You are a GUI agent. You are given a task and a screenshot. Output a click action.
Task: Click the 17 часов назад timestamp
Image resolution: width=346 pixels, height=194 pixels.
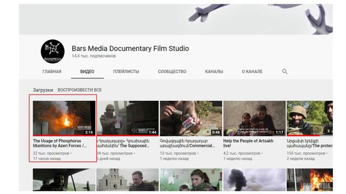pyautogui.click(x=47, y=158)
